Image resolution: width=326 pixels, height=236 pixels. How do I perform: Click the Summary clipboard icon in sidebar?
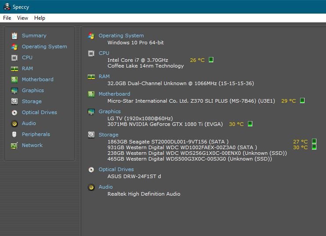(14, 36)
